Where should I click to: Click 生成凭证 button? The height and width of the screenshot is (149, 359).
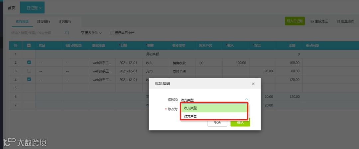(x=319, y=21)
